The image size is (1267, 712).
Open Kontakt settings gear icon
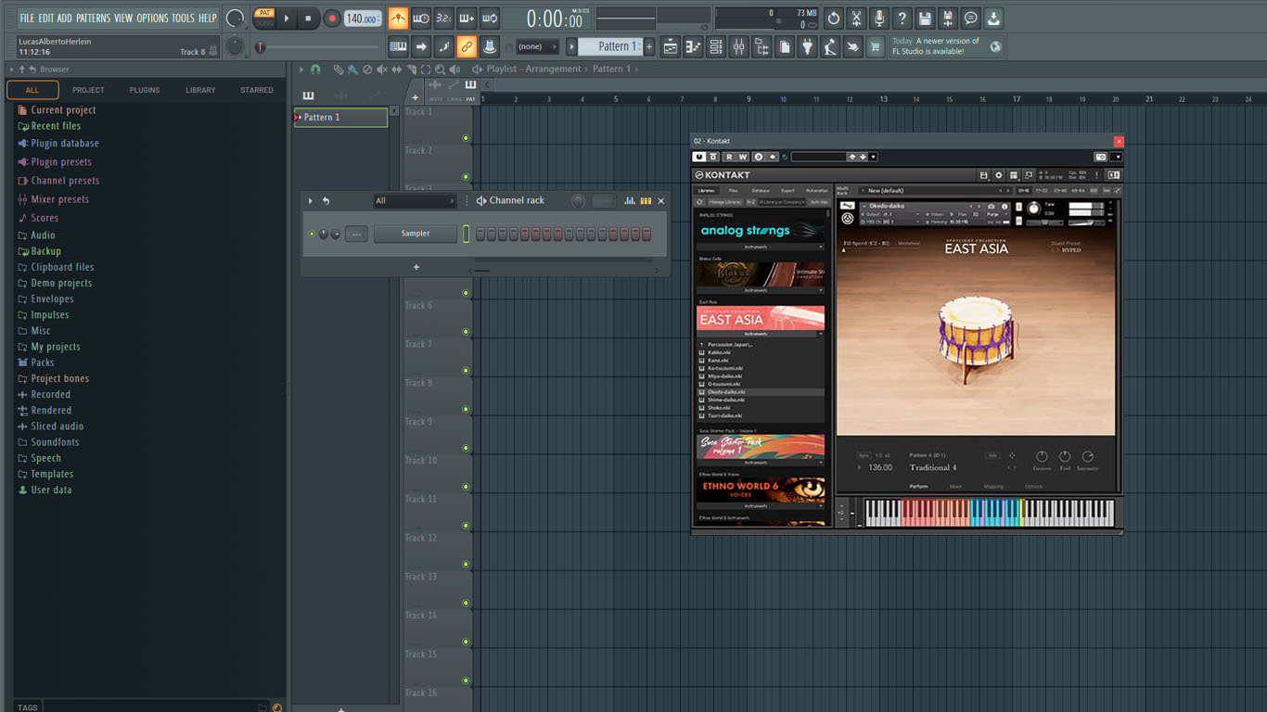(999, 175)
